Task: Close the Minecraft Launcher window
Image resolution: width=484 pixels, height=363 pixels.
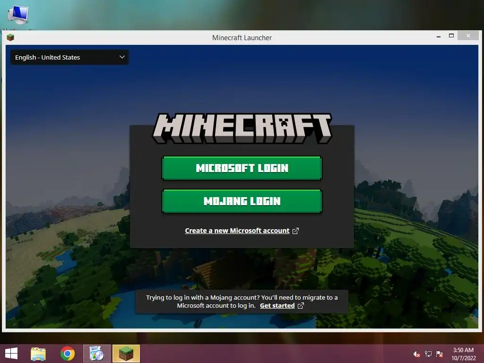Action: tap(468, 36)
